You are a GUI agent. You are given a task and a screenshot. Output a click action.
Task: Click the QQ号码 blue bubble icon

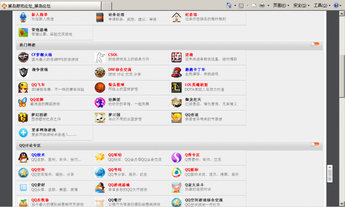pos(100,173)
